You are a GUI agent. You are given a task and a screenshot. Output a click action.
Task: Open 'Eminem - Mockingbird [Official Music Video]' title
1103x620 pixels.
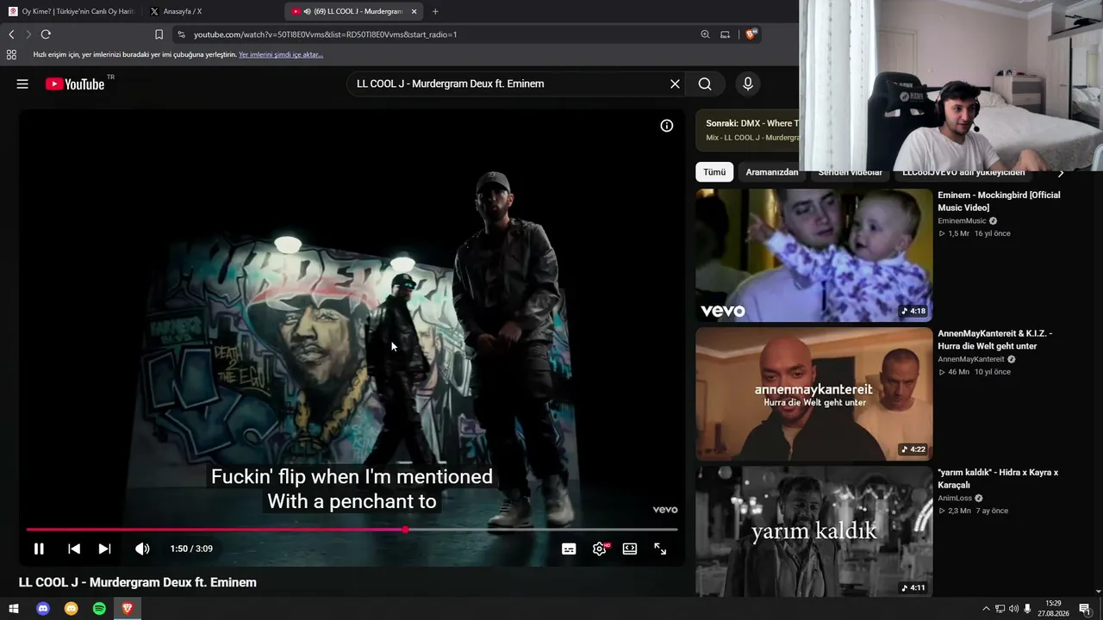(x=999, y=201)
